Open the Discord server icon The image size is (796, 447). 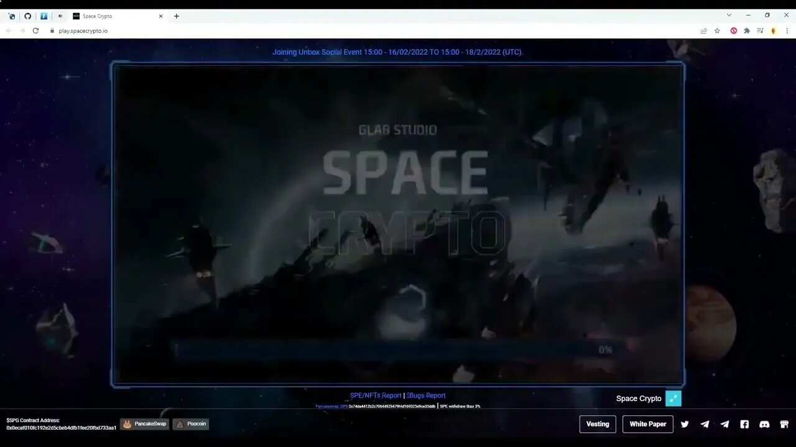coord(764,424)
